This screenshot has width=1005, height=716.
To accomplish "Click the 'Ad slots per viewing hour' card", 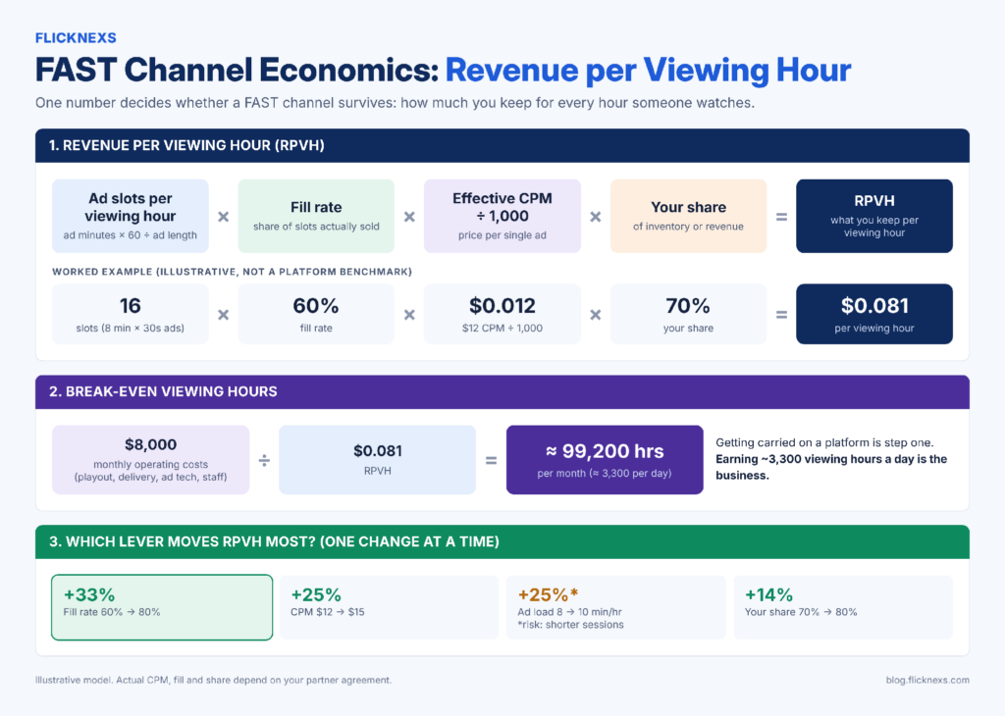I will 131,216.
